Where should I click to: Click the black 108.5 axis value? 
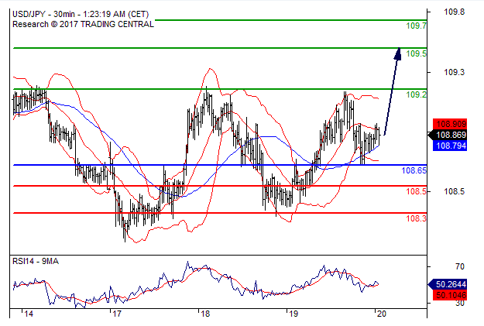pos(454,191)
